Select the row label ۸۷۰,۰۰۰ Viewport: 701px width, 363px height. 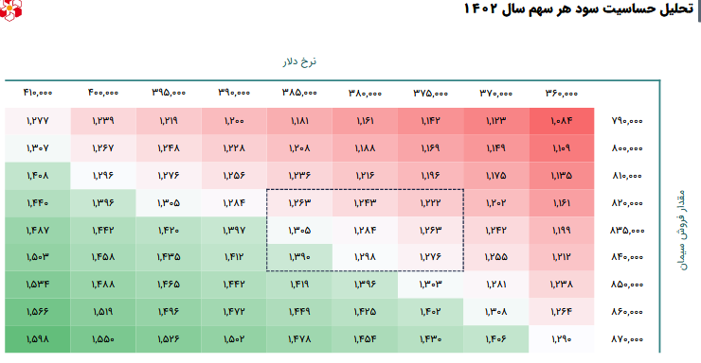click(627, 339)
